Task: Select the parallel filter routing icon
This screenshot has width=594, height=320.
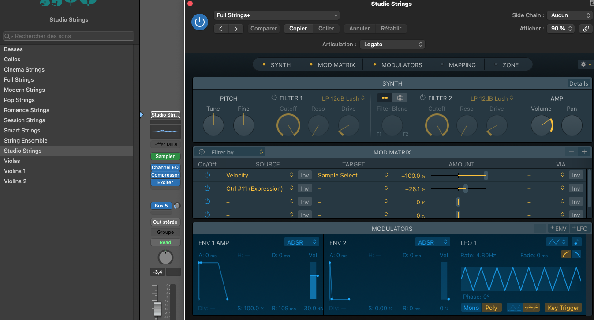Action: tap(400, 98)
